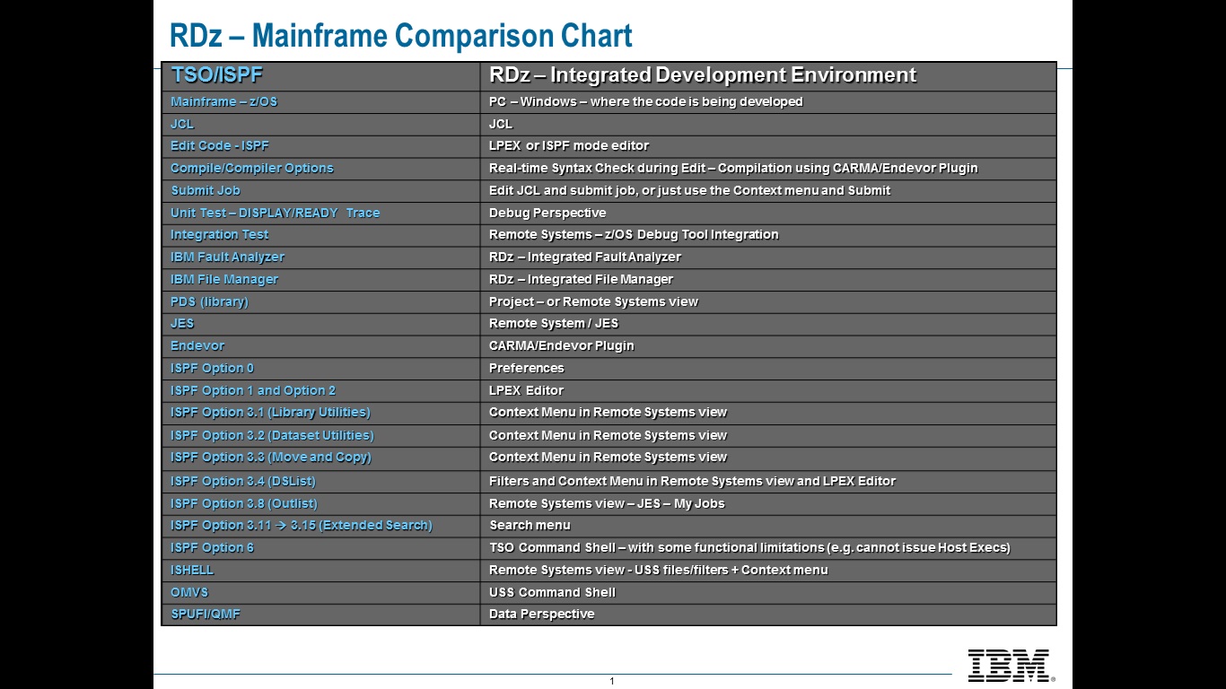The height and width of the screenshot is (689, 1226).
Task: Click slide page number '1'
Action: pyautogui.click(x=612, y=682)
